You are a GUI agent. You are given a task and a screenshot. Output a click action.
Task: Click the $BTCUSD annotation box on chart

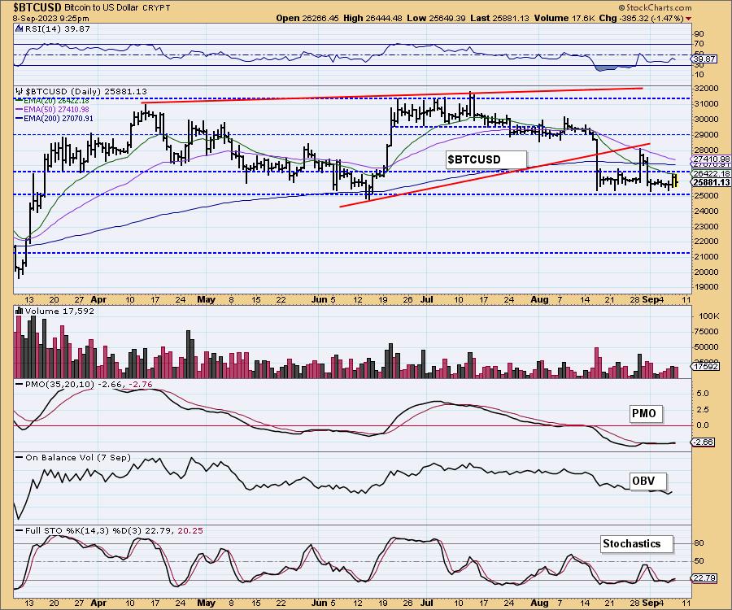(486, 159)
